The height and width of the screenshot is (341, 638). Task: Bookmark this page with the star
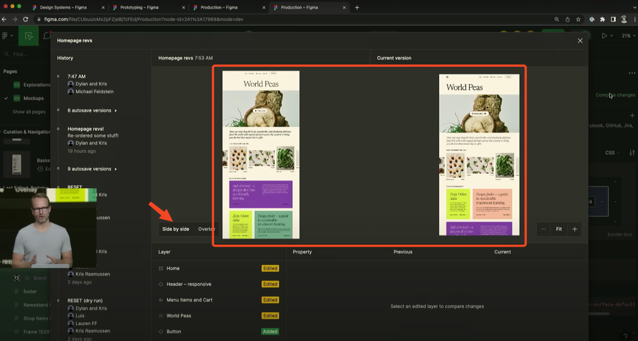tap(578, 19)
